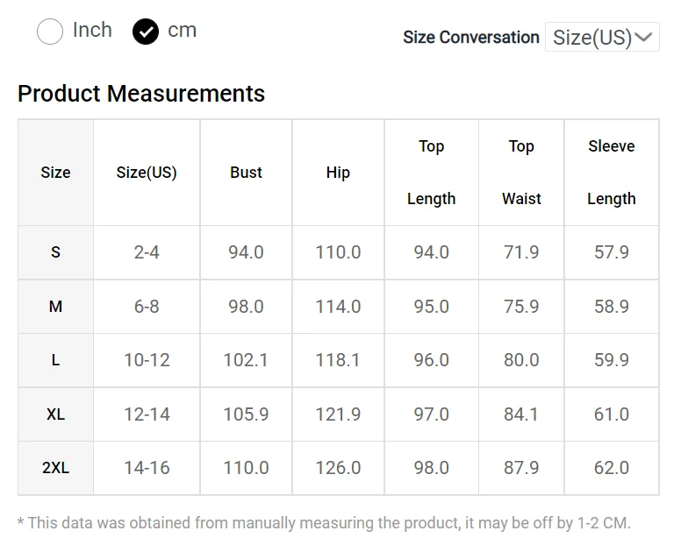Click the Sleeve Length column header

(611, 173)
